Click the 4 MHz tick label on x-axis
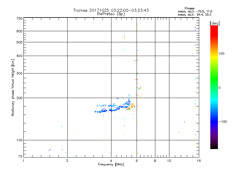 coord(111,161)
